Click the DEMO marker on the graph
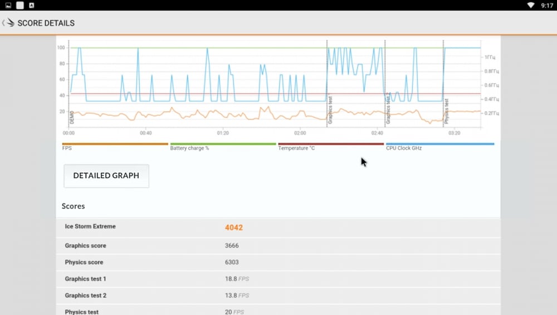The width and height of the screenshot is (557, 315). click(72, 117)
